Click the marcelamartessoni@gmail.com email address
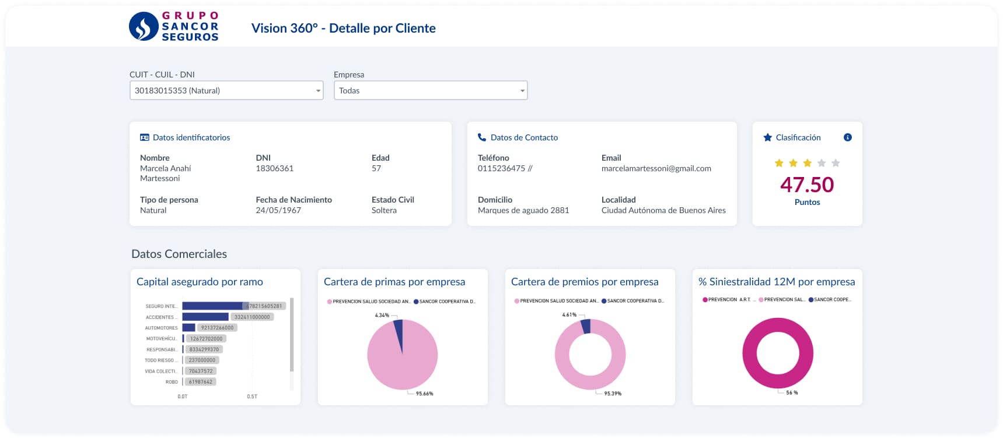1003x439 pixels. coord(656,168)
